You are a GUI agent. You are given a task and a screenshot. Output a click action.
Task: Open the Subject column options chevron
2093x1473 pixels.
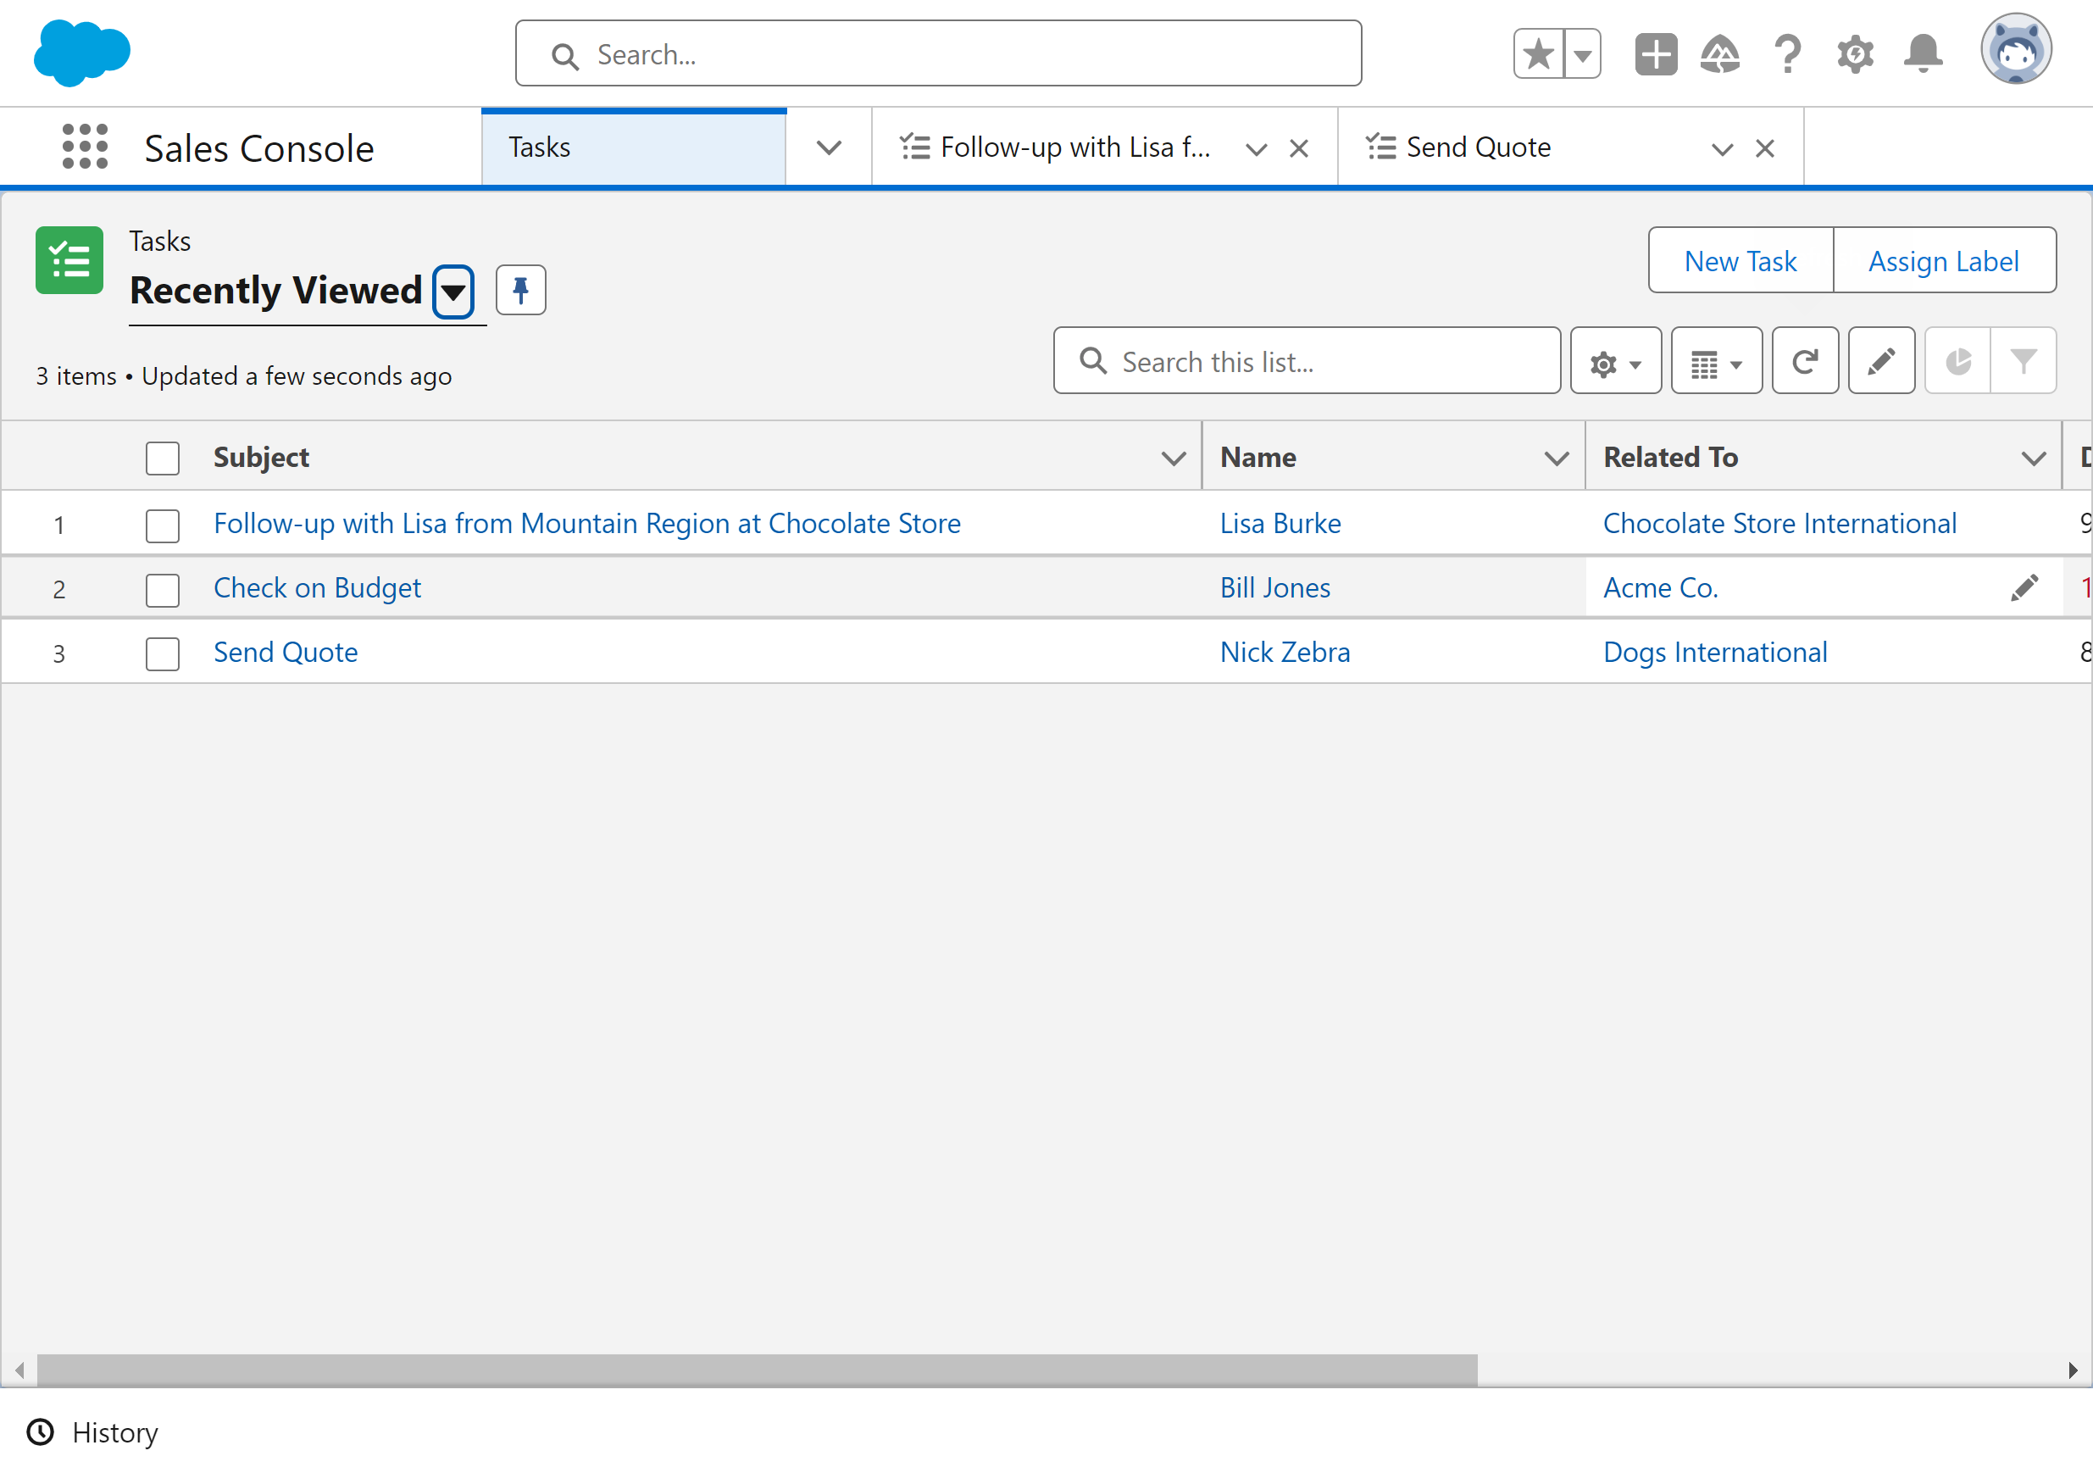[1174, 458]
